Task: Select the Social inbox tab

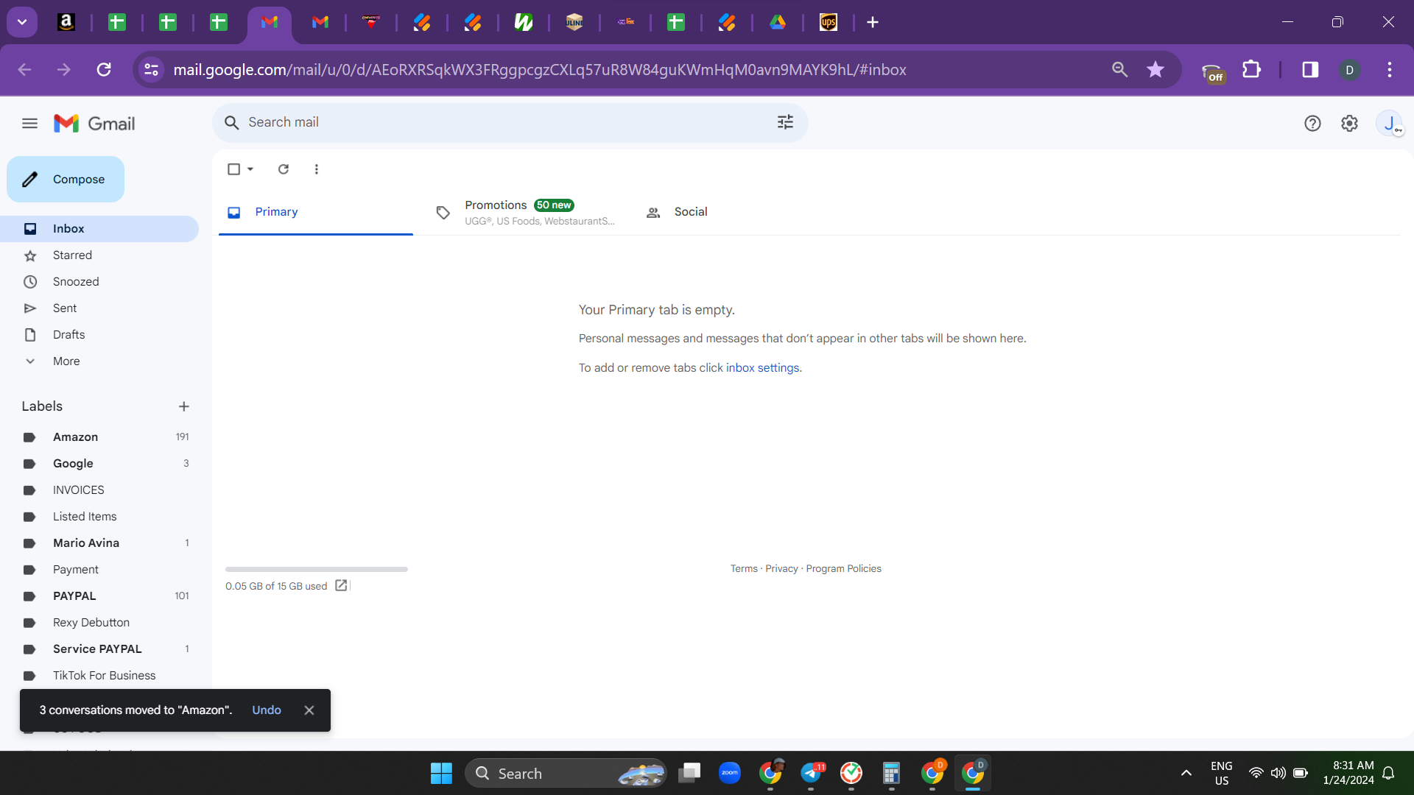Action: (x=734, y=212)
